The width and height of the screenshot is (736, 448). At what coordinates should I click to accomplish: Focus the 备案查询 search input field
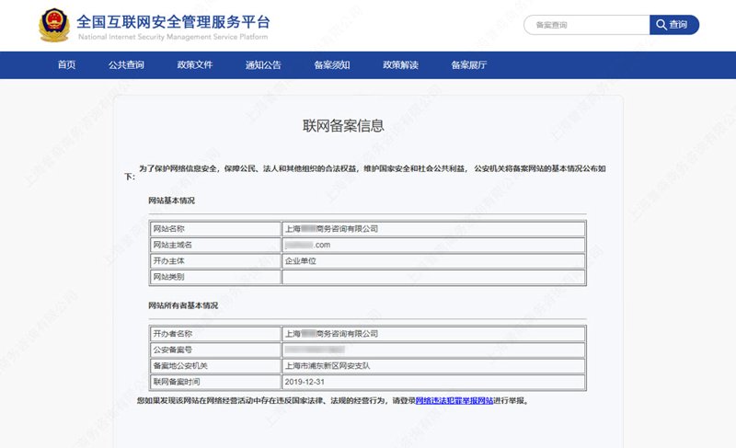[587, 25]
